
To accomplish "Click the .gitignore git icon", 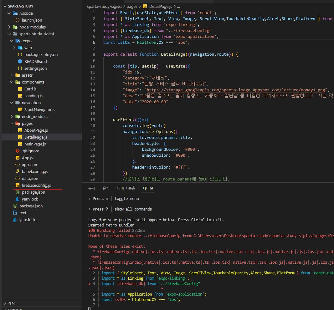I will 18,151.
